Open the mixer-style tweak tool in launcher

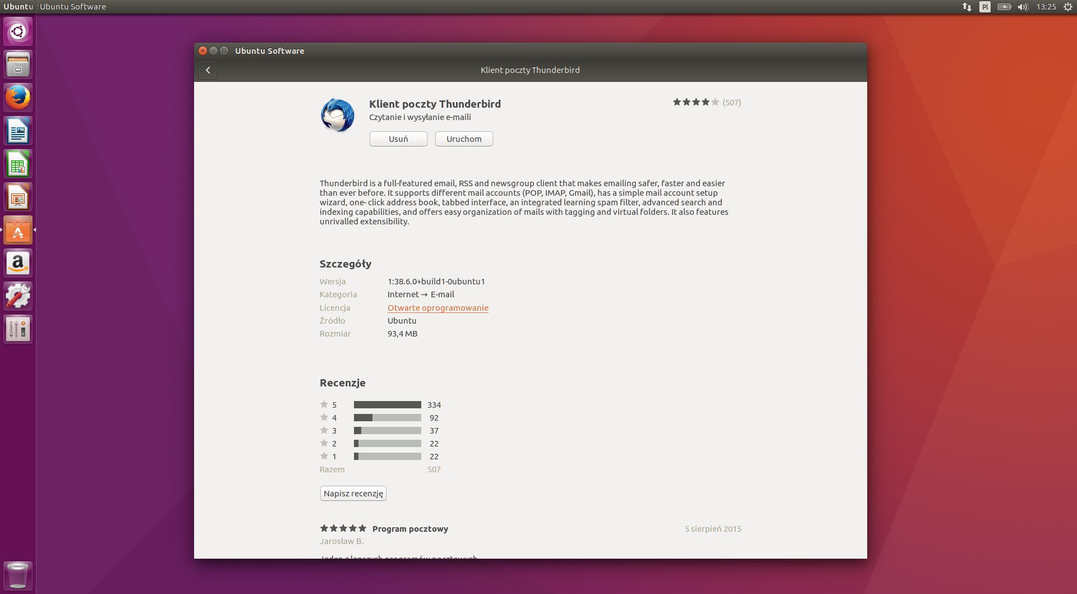[18, 329]
